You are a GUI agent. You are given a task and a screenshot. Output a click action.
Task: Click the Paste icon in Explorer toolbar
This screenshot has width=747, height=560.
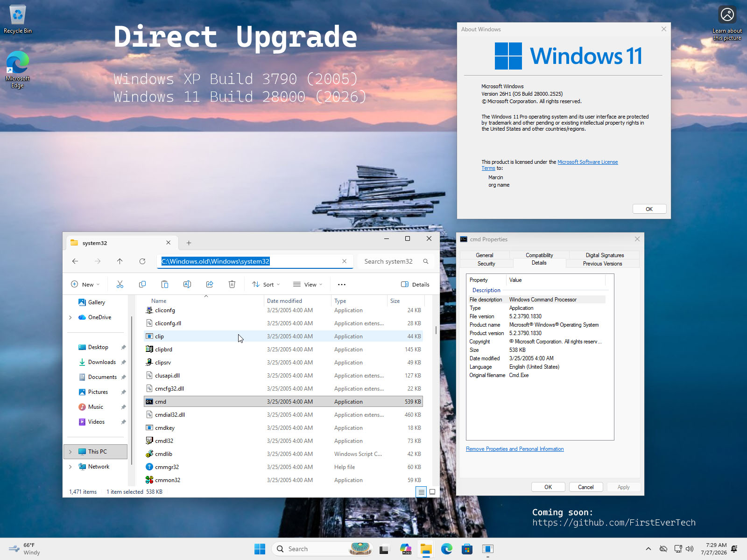pyautogui.click(x=165, y=284)
